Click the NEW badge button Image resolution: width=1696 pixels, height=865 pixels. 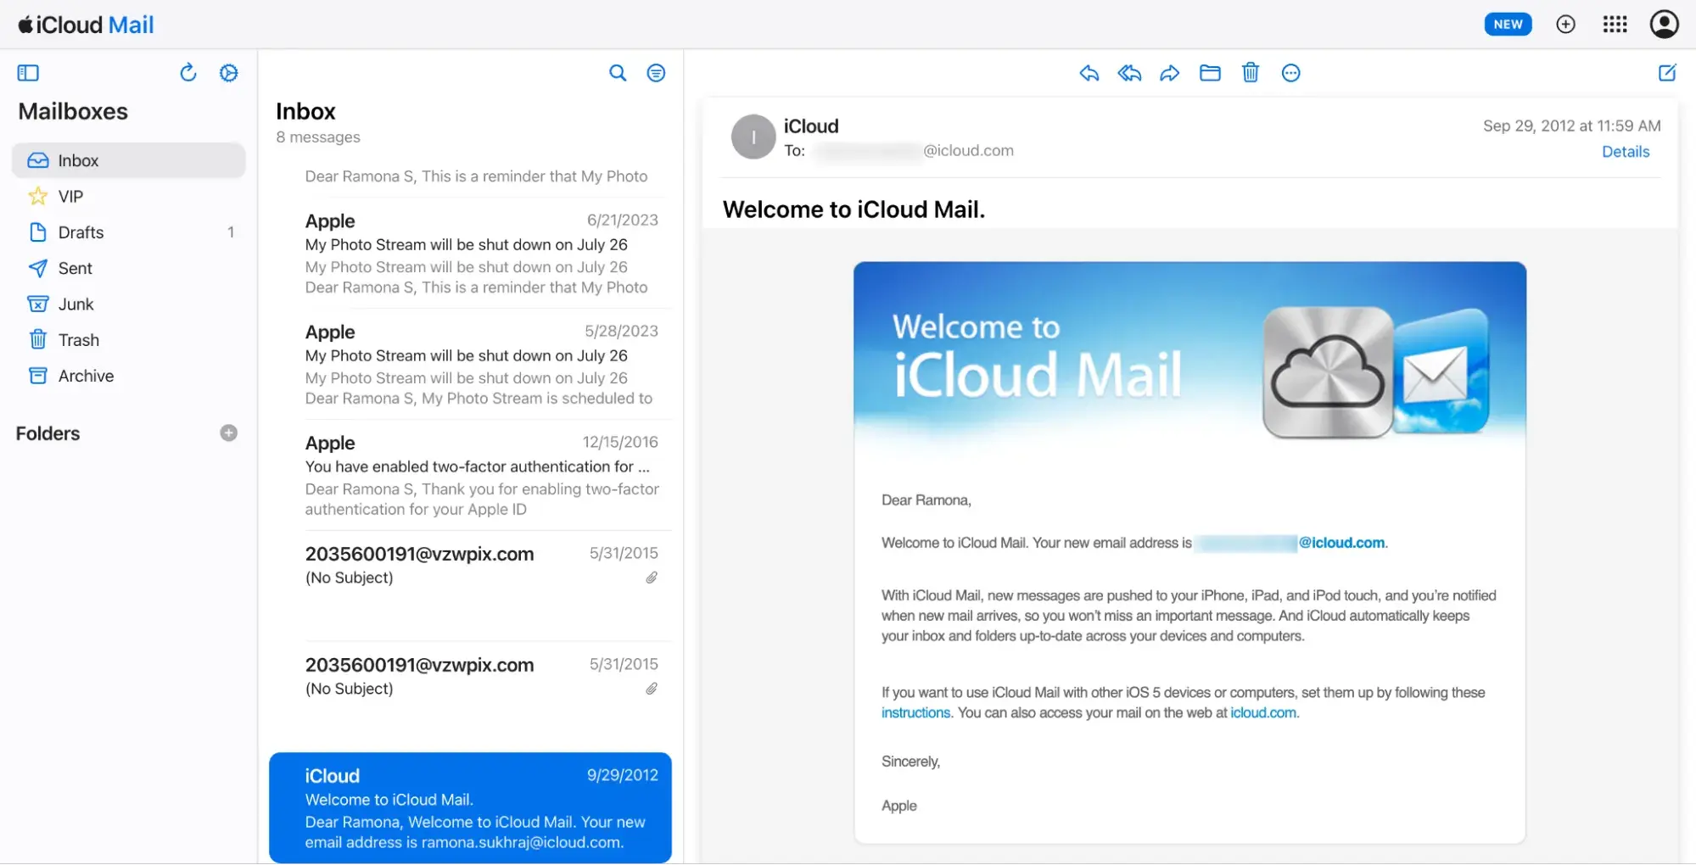coord(1508,25)
